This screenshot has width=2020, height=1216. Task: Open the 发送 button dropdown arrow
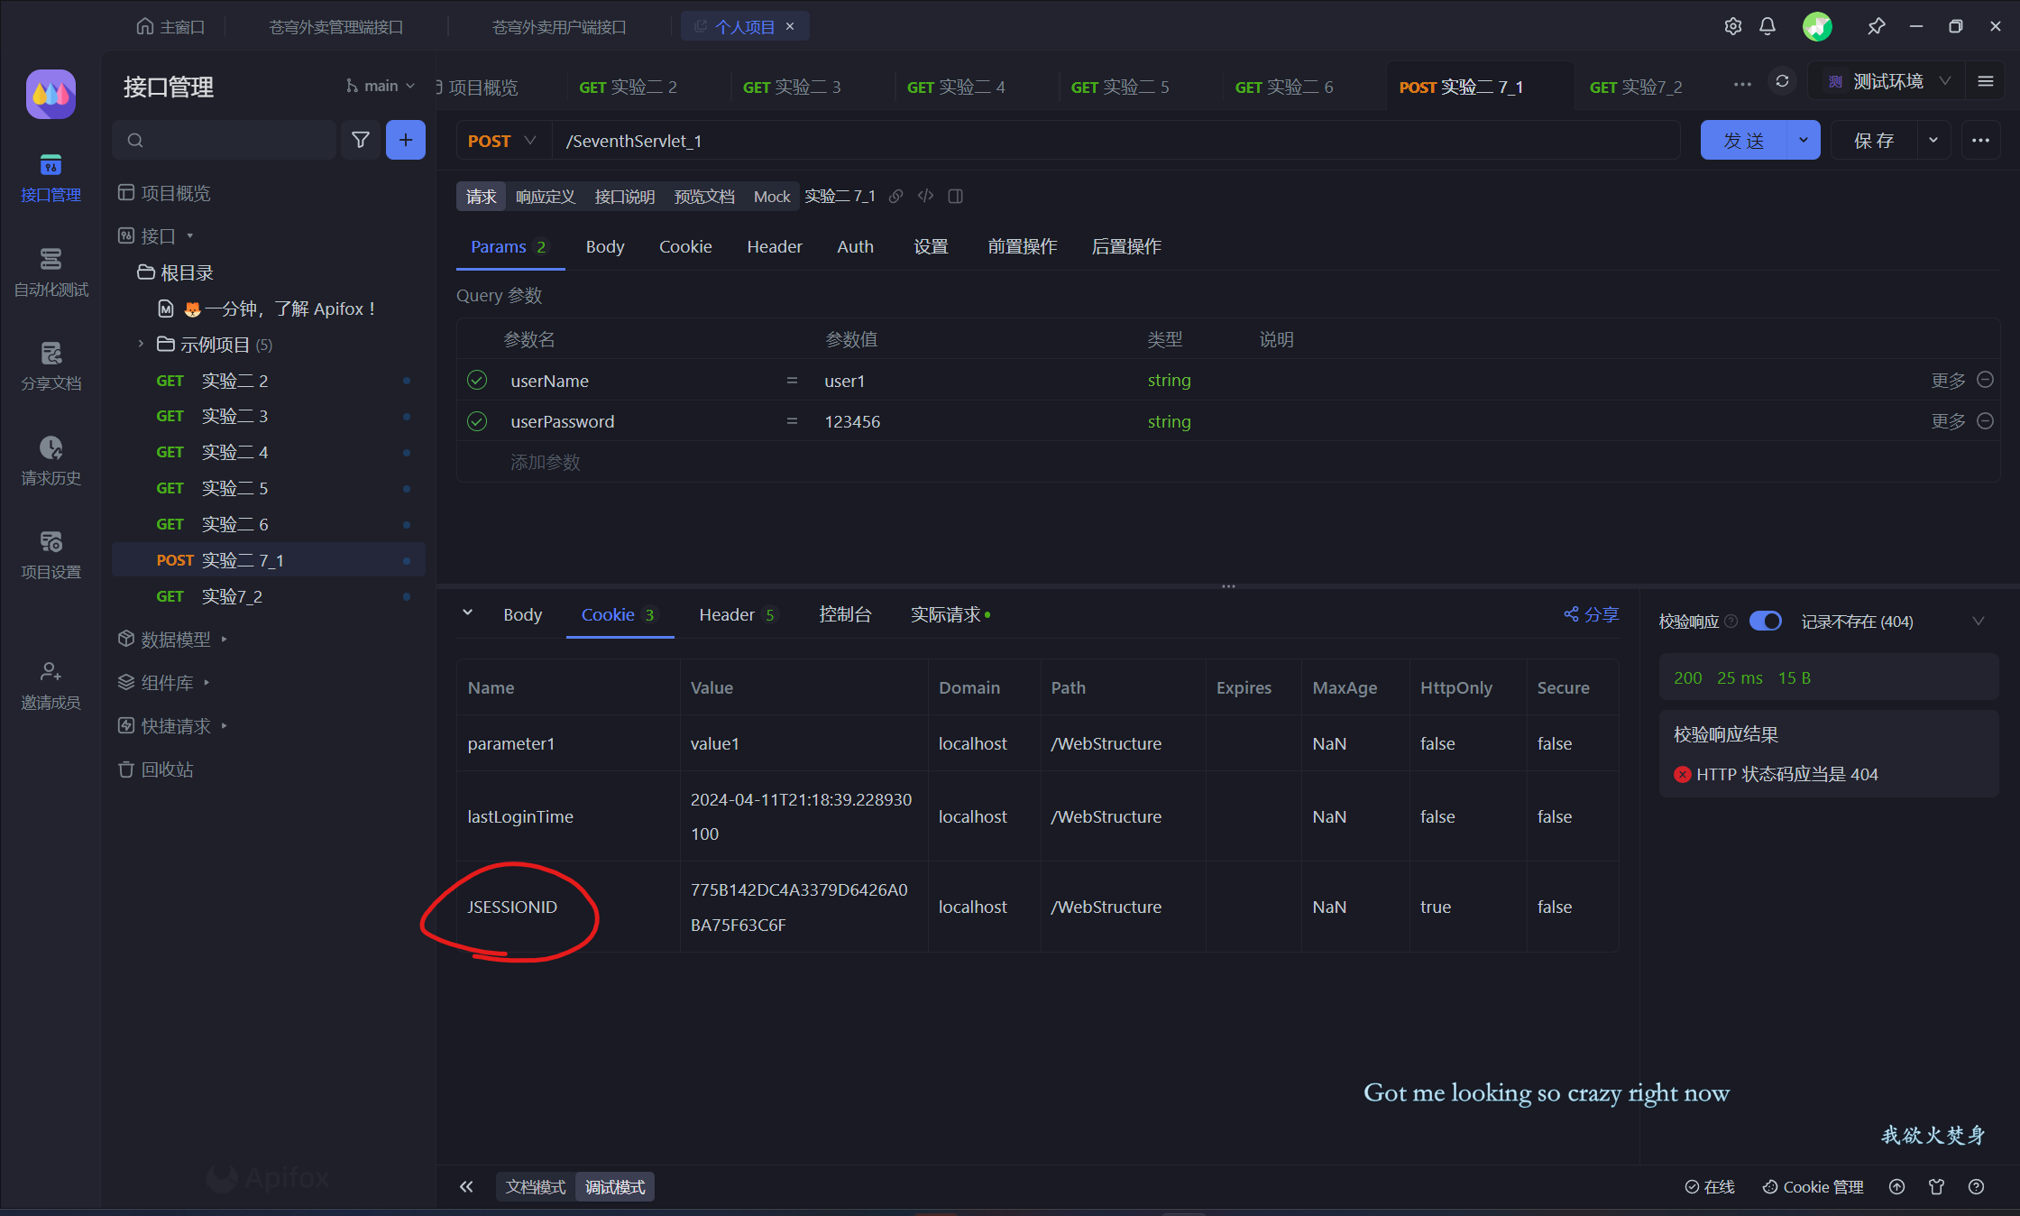coord(1803,140)
